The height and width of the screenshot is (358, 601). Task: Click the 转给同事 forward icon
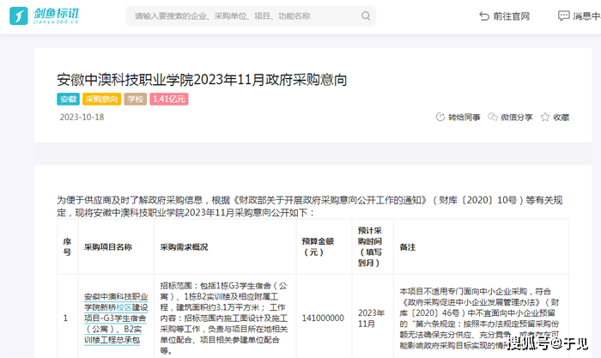tap(440, 117)
